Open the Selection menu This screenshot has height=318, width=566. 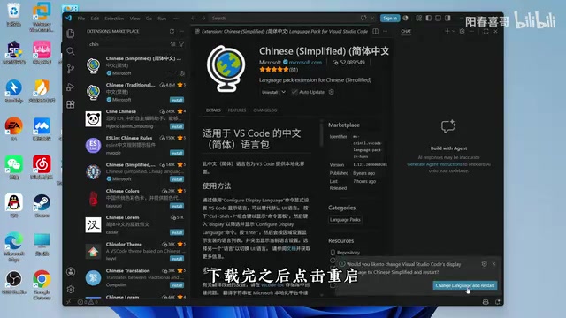coord(114,19)
